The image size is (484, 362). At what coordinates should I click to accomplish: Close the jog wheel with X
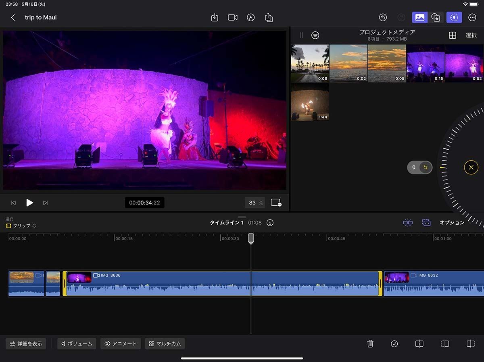[x=471, y=167]
